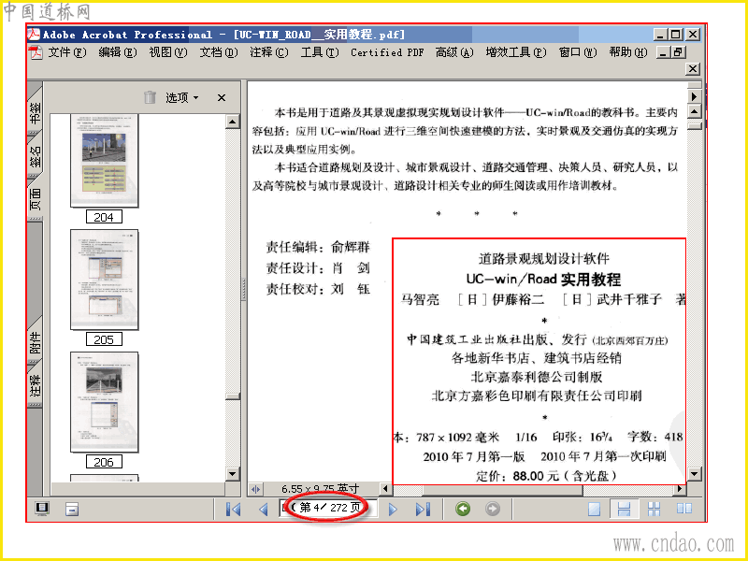Go to previous page arrow

pos(264,510)
